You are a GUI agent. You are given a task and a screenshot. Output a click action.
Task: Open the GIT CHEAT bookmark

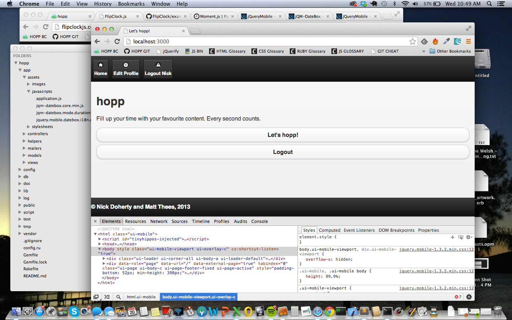[x=385, y=51]
